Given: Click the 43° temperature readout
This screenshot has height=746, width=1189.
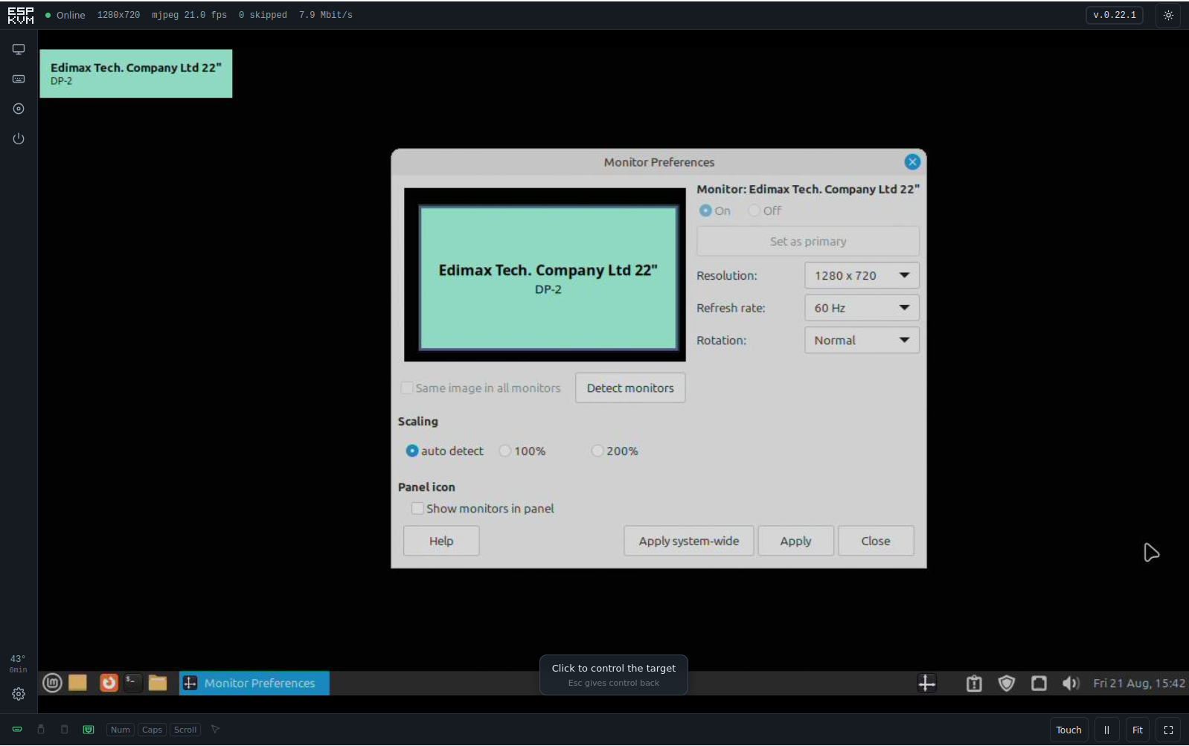Looking at the screenshot, I should (18, 659).
